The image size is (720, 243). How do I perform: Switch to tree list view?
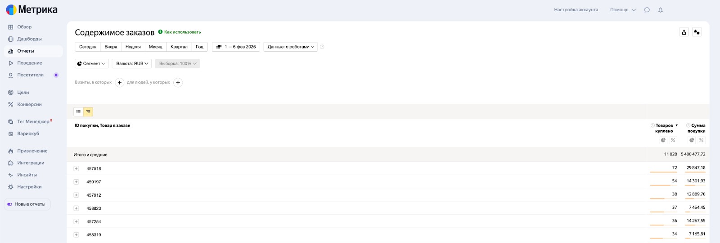(88, 112)
